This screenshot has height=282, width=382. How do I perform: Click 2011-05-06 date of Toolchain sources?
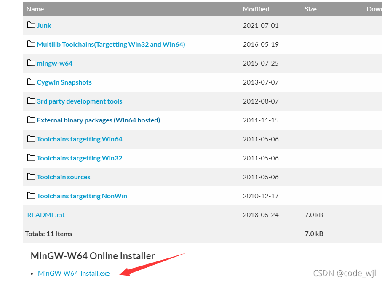(x=260, y=177)
